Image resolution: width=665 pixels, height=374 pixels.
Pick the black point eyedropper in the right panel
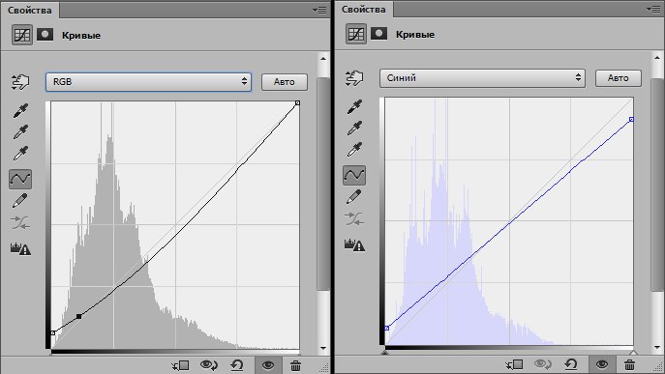click(x=354, y=106)
